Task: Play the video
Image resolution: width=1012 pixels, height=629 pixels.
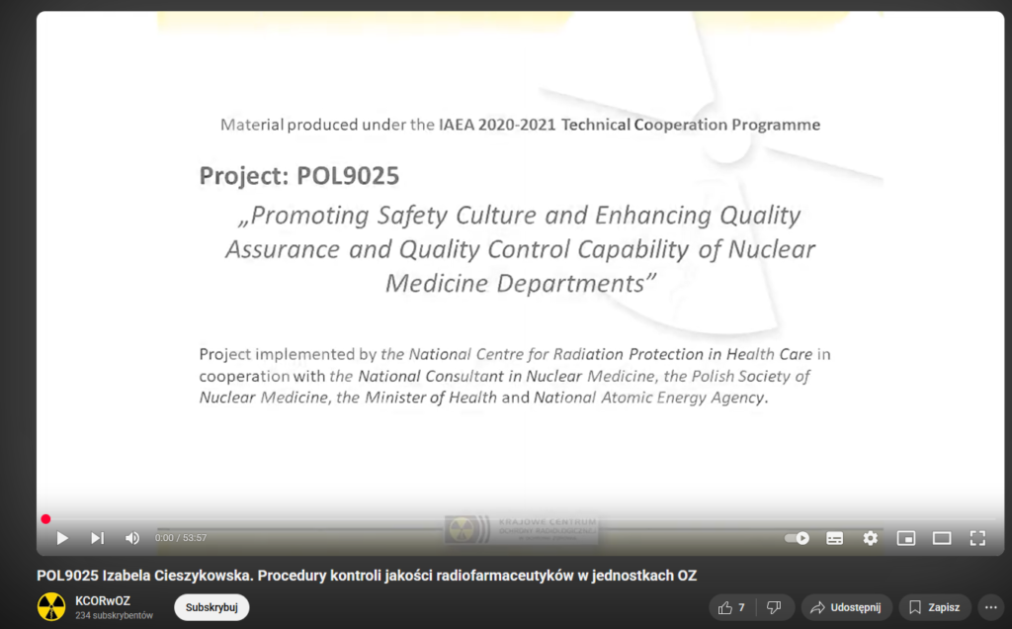Action: [x=62, y=538]
